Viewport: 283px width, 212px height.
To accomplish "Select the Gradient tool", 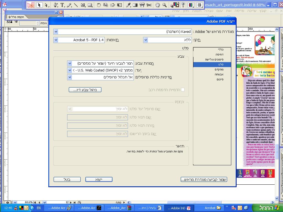I will [x=135, y=5].
